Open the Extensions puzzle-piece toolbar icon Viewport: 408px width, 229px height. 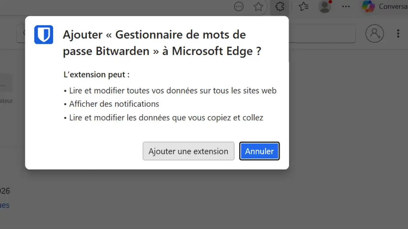[280, 7]
